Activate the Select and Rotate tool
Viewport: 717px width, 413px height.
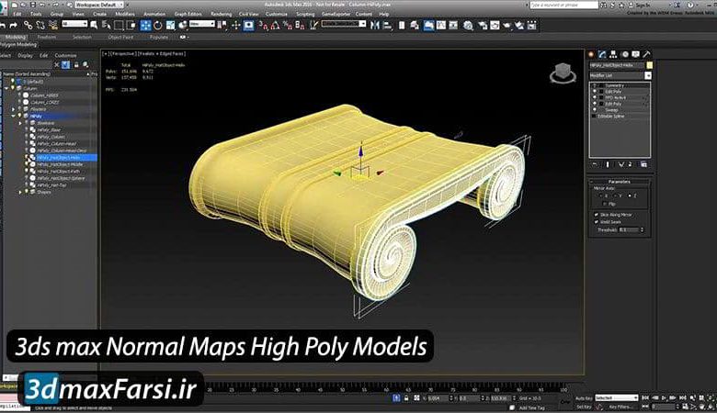pyautogui.click(x=158, y=25)
